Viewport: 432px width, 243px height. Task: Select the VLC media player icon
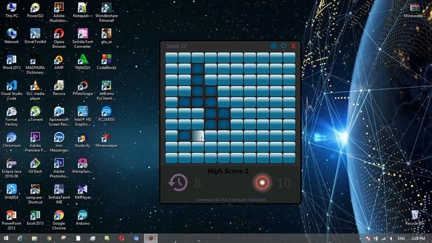click(x=35, y=90)
